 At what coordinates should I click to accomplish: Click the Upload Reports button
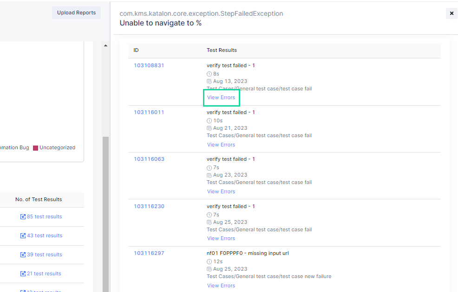[x=76, y=13]
